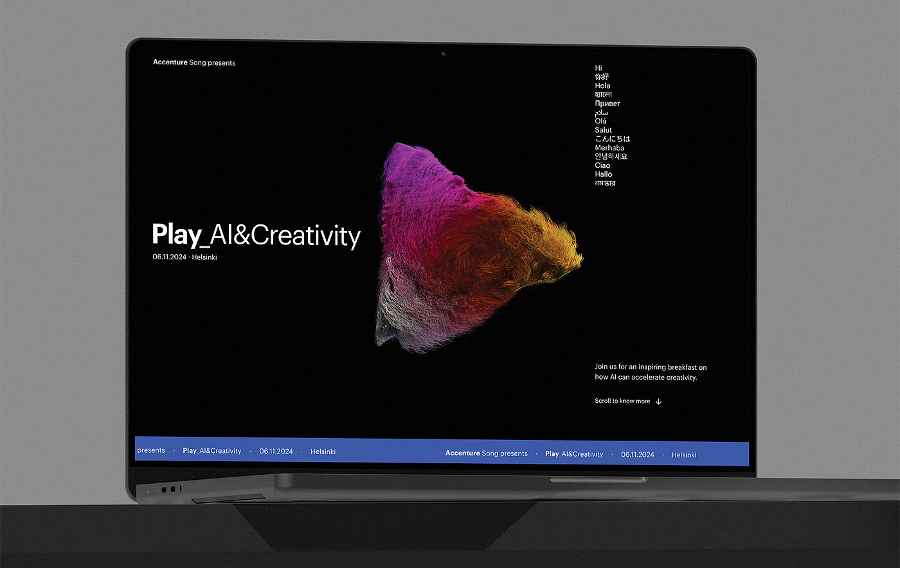Click the 06.11.2024 · Helsinki text under headline
The height and width of the screenshot is (568, 900).
click(184, 257)
